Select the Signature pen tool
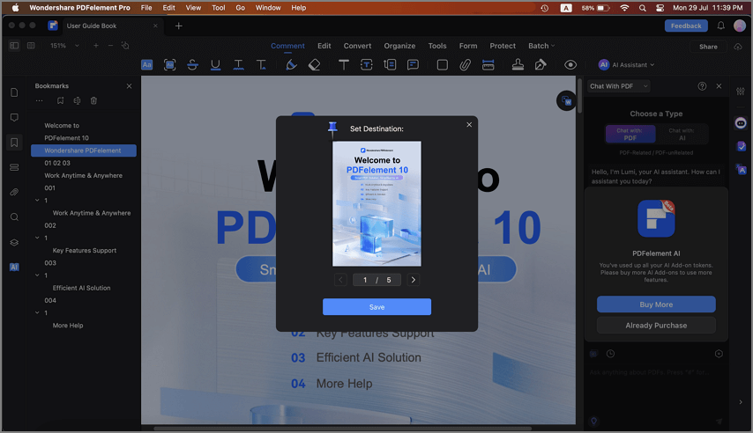The width and height of the screenshot is (753, 433). click(541, 65)
